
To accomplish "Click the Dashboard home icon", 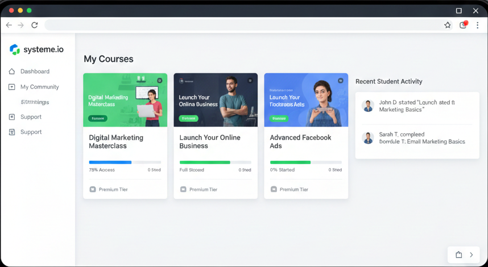I will (12, 72).
